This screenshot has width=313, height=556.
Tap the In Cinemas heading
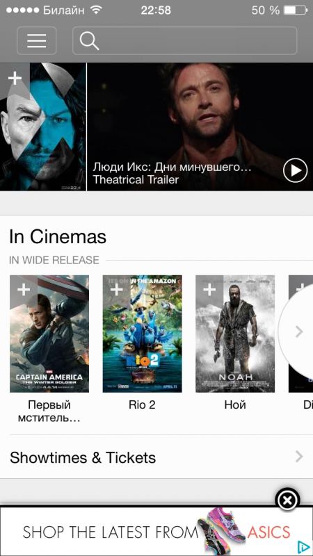(58, 236)
